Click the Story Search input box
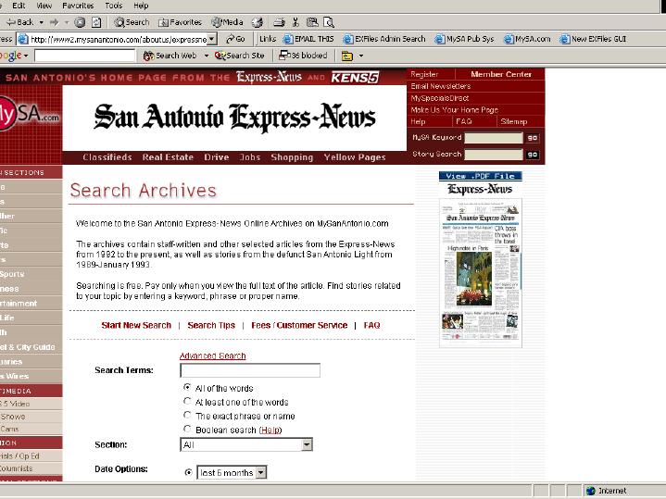This screenshot has height=499, width=666. click(x=494, y=155)
